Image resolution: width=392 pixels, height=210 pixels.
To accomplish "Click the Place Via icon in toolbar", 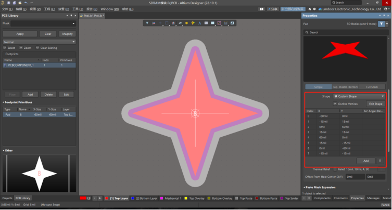I will (x=193, y=23).
